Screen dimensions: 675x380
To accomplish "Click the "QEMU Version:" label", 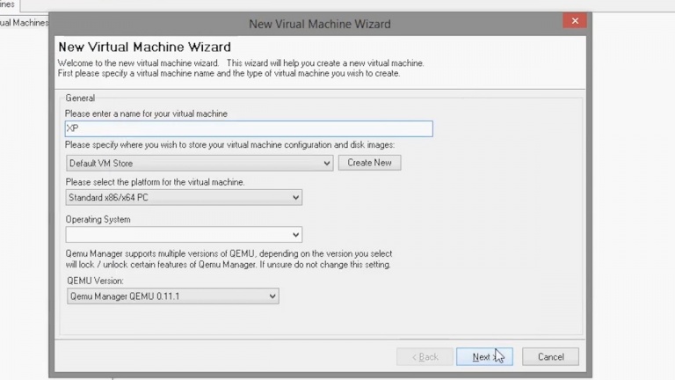I will coord(95,281).
